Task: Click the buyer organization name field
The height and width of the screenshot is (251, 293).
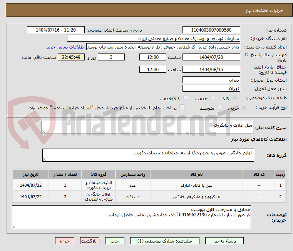Action: pos(153,38)
